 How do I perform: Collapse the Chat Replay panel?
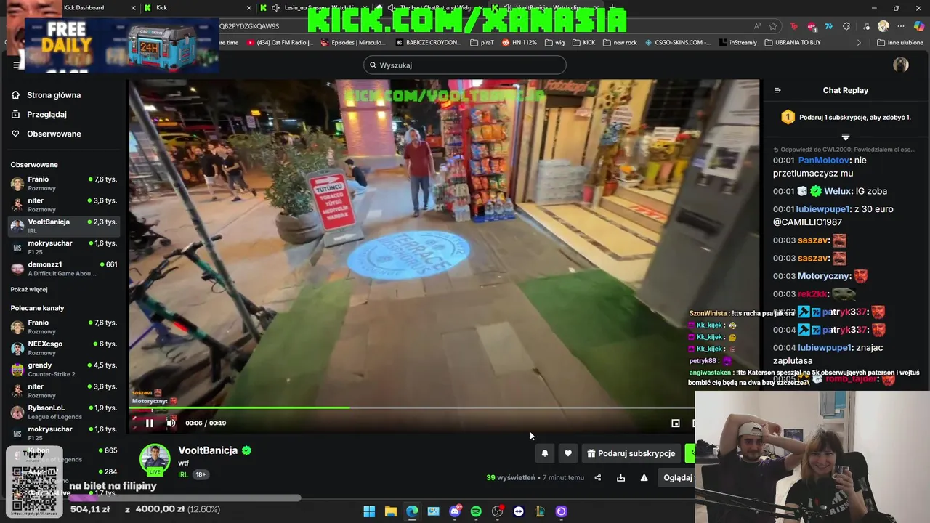tap(777, 90)
